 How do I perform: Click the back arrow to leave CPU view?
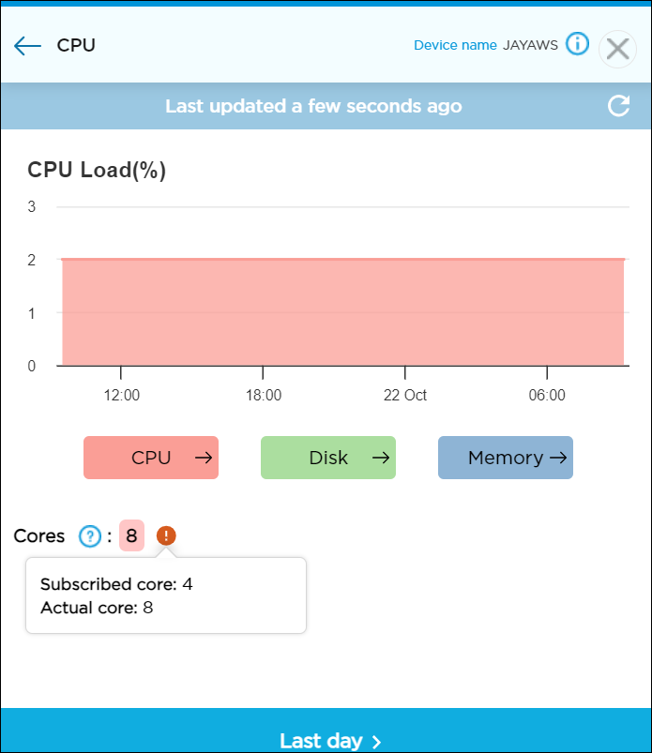[x=26, y=45]
